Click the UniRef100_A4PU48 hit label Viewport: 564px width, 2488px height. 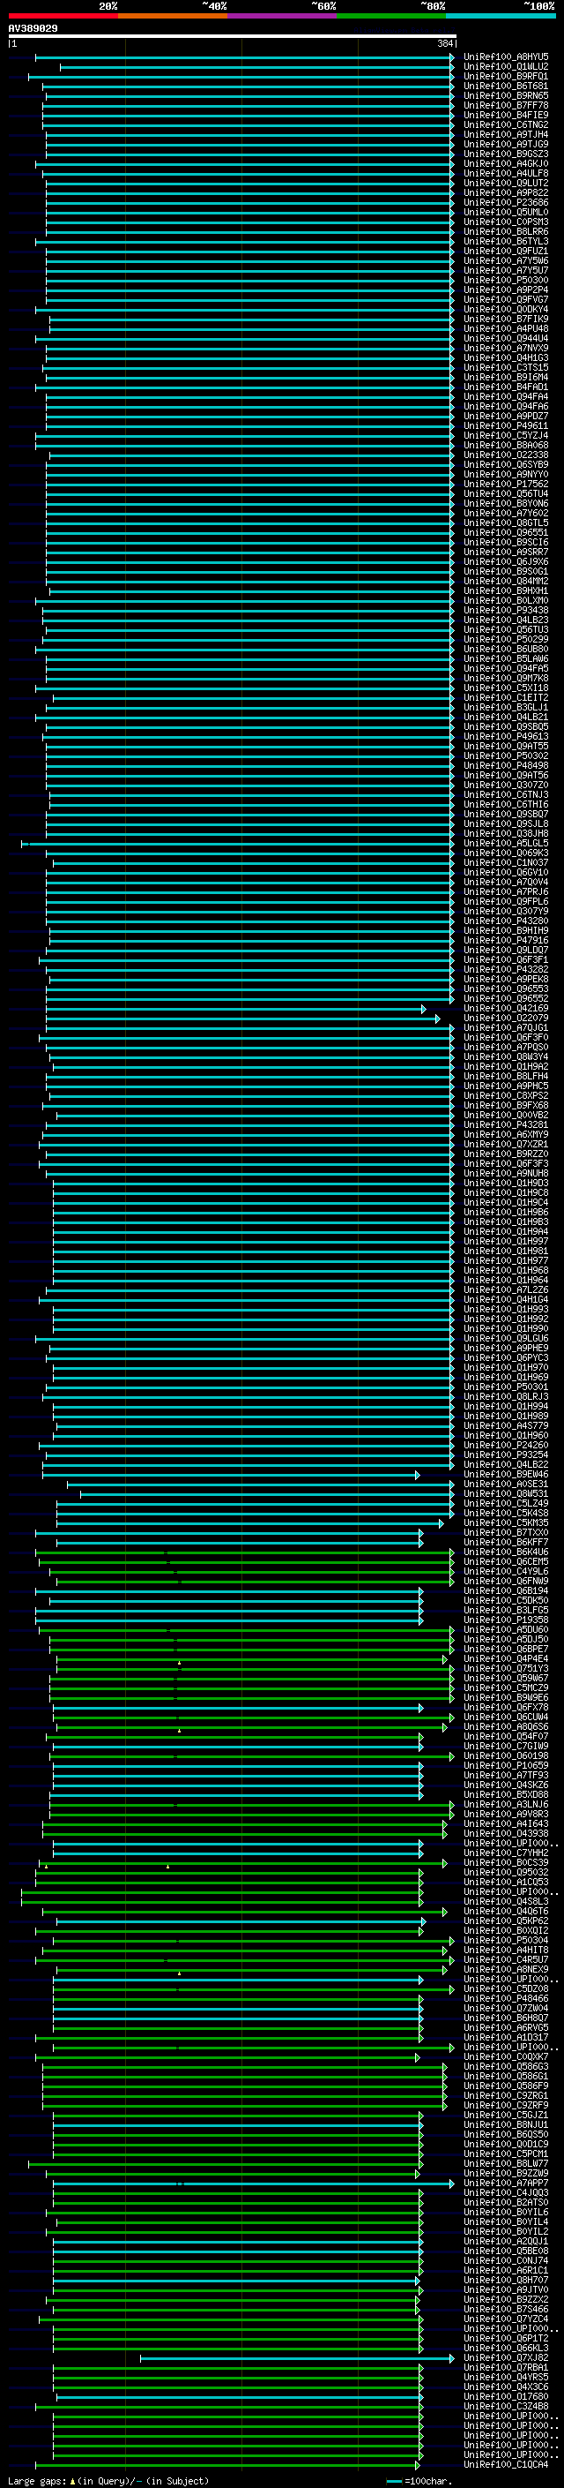click(x=506, y=328)
